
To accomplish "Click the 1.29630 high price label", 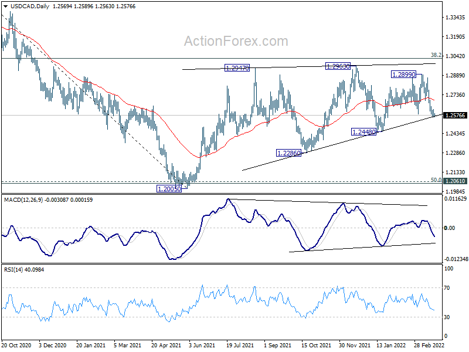I will click(x=338, y=66).
